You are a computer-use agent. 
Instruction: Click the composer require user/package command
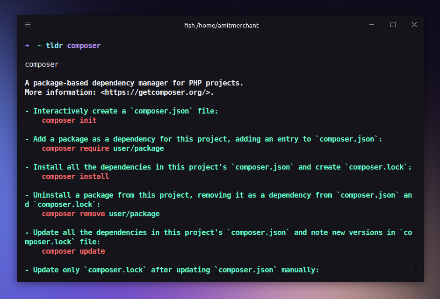(x=103, y=149)
